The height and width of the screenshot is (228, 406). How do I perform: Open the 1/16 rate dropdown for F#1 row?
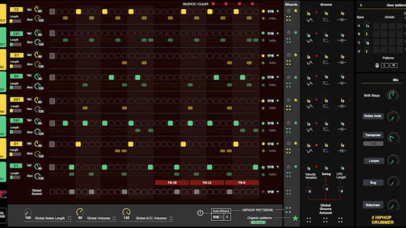pos(273,123)
